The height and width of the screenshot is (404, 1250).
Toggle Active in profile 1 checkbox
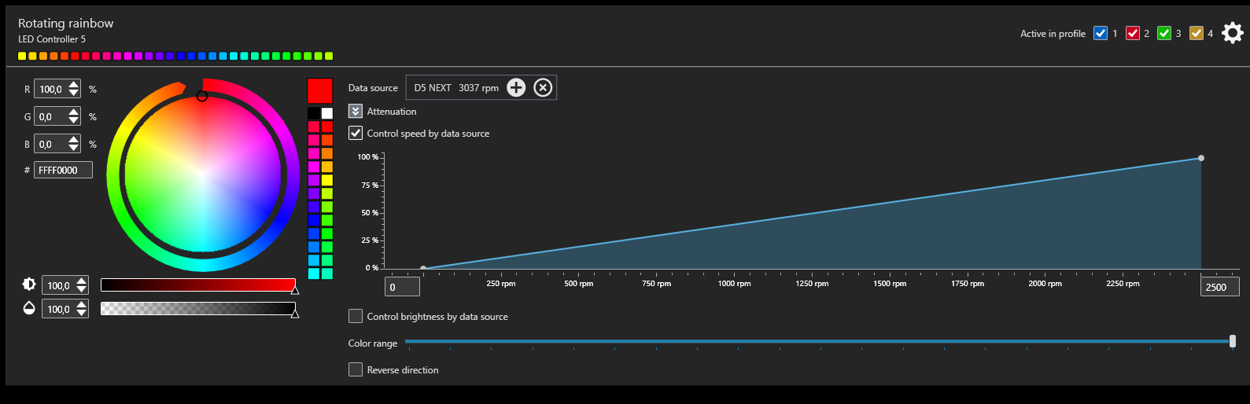1101,33
